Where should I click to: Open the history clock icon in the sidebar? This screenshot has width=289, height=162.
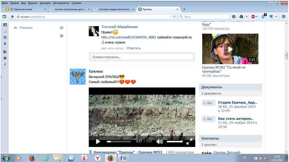tap(5, 38)
